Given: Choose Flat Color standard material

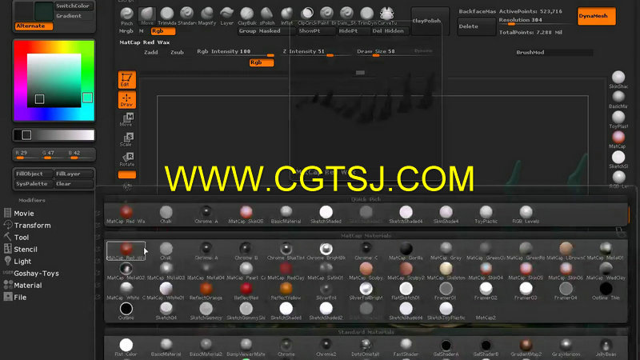Looking at the screenshot, I should [126, 347].
